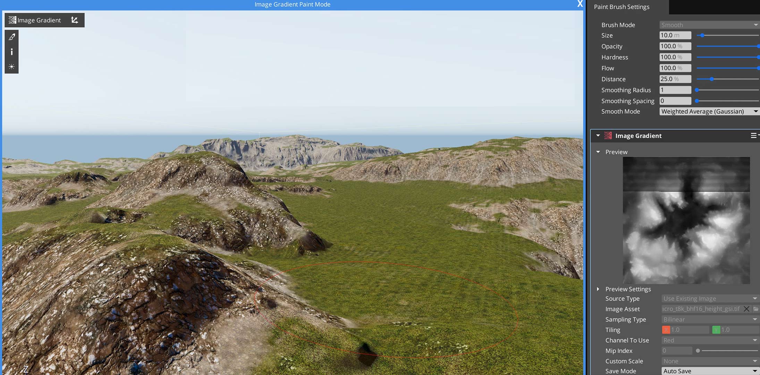This screenshot has width=760, height=375.
Task: Open the folder browser next to Image Asset
Action: click(757, 309)
